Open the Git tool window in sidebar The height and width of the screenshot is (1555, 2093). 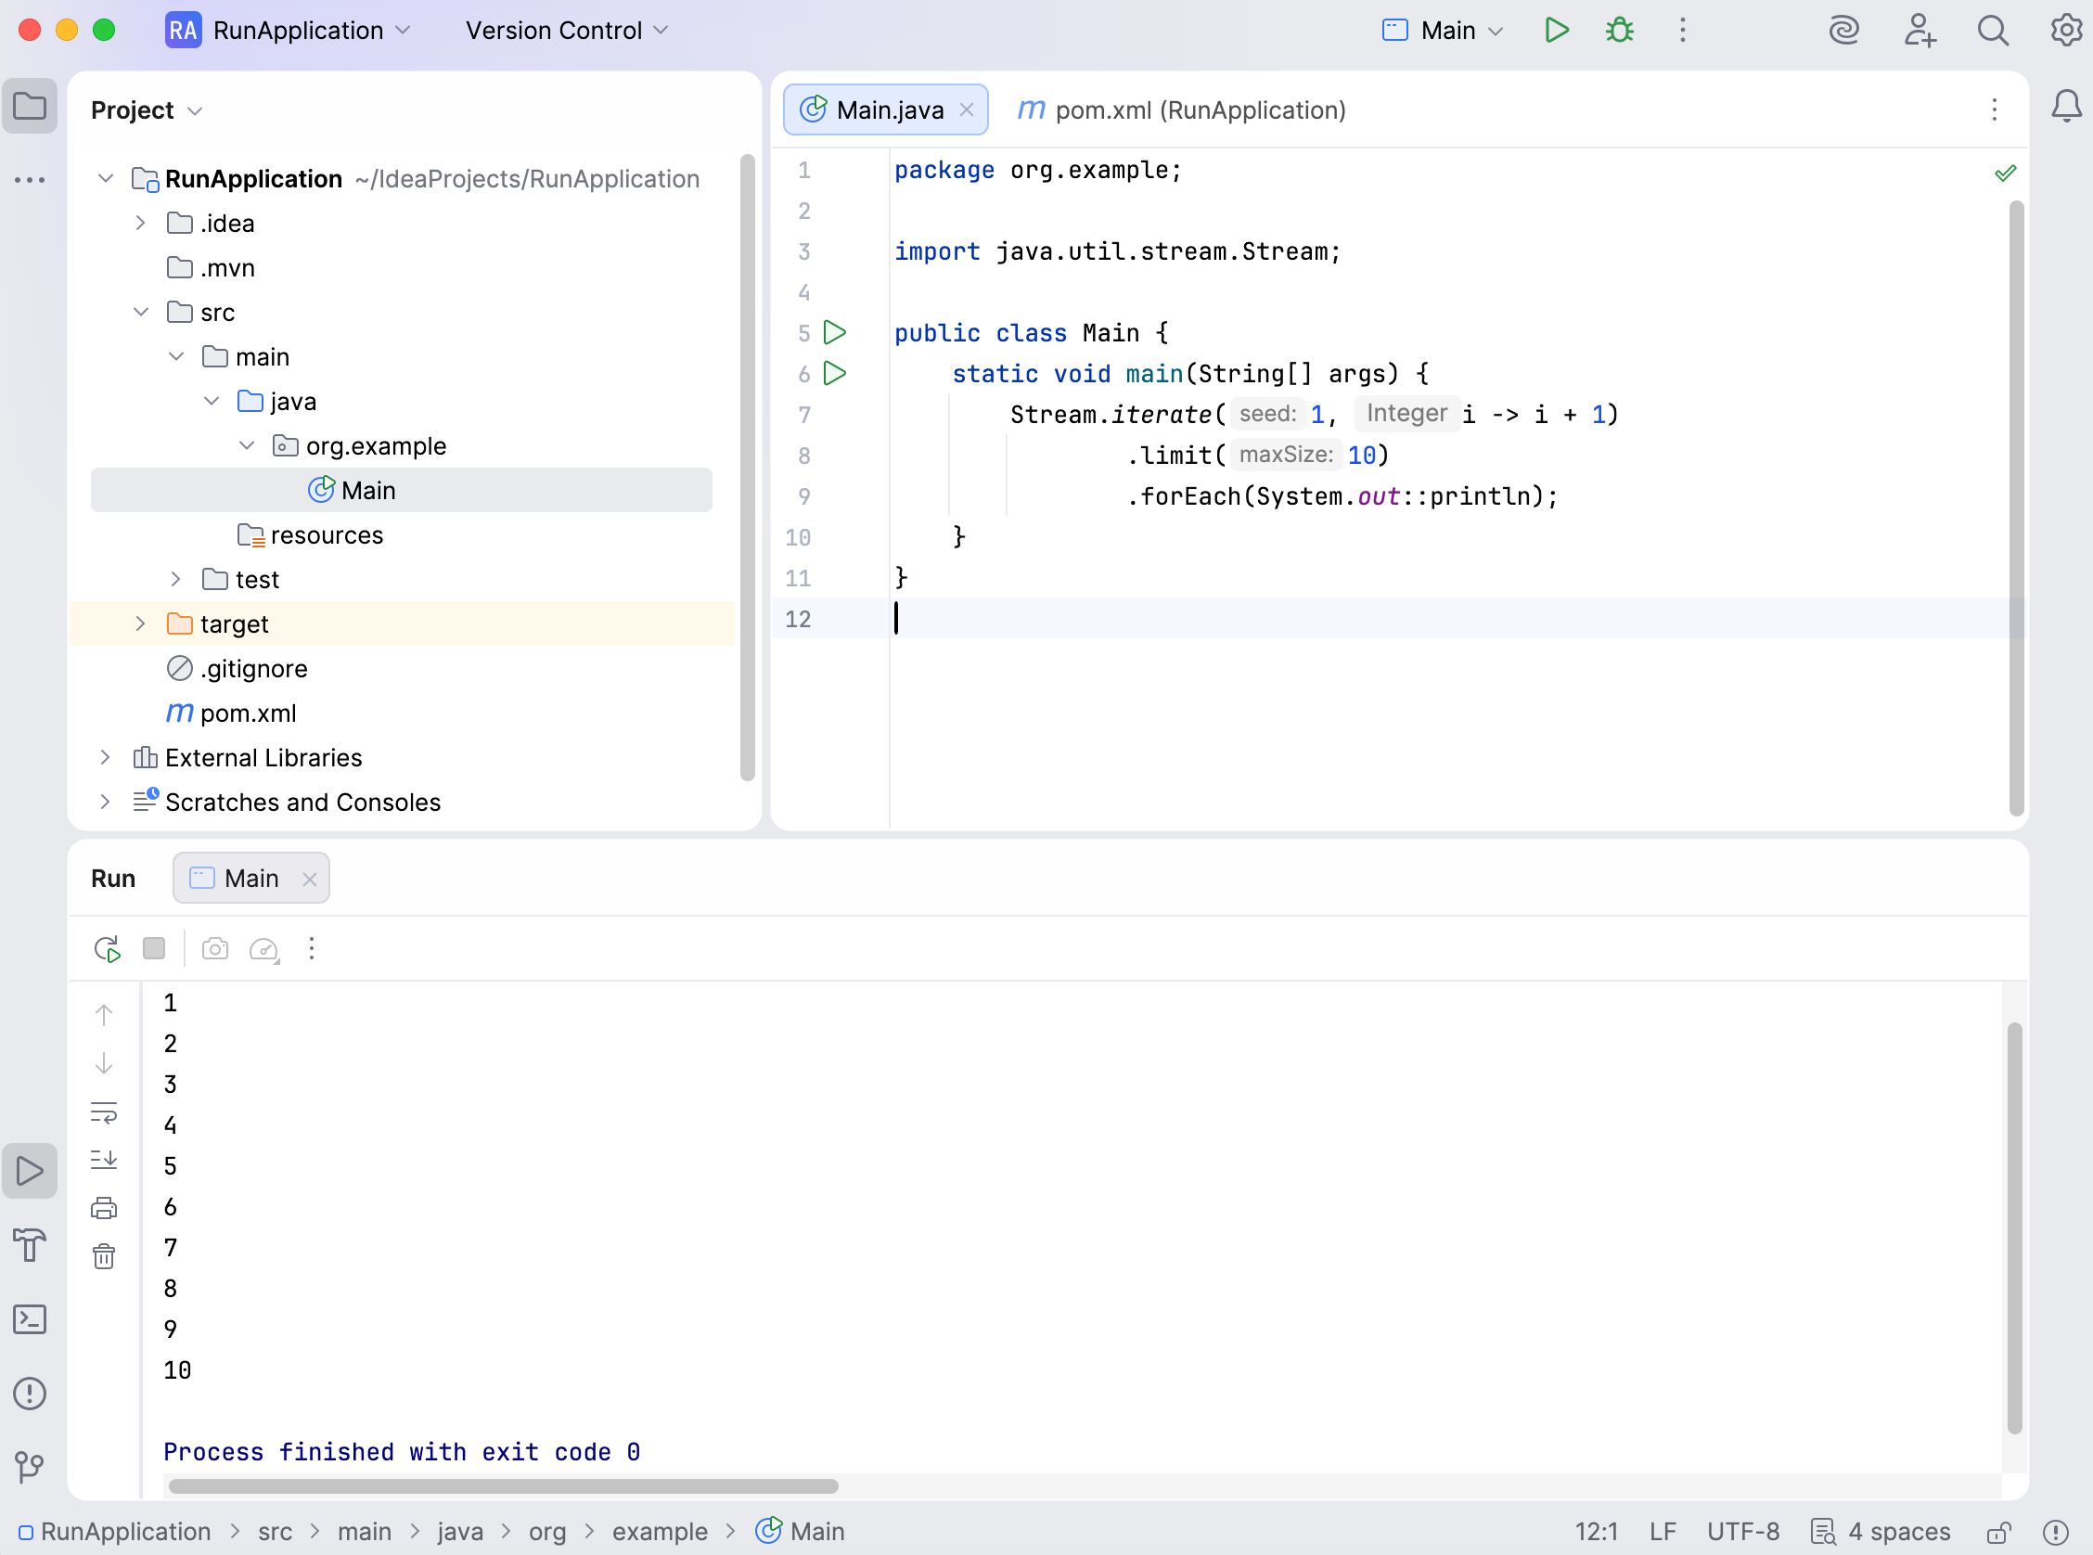point(29,1468)
